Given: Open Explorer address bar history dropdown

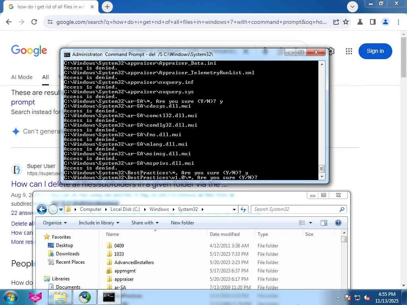Looking at the screenshot, I should click(x=234, y=210).
